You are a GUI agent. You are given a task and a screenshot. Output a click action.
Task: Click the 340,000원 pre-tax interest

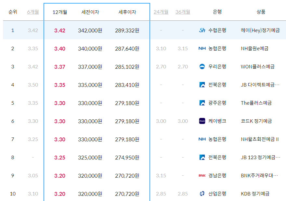pos(90,49)
